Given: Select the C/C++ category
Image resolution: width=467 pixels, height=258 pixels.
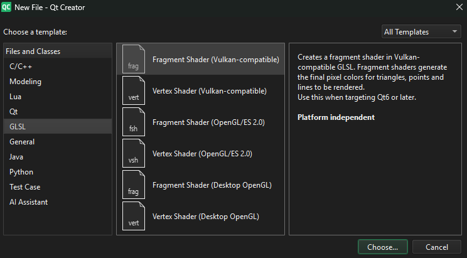Looking at the screenshot, I should point(58,67).
